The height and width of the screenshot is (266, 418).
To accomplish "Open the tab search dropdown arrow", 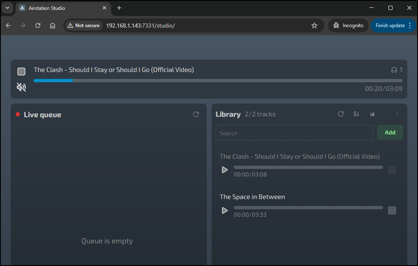I will 7,8.
